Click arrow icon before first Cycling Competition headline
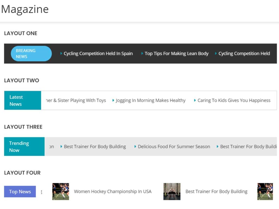This screenshot has width=279, height=209. pyautogui.click(x=61, y=54)
